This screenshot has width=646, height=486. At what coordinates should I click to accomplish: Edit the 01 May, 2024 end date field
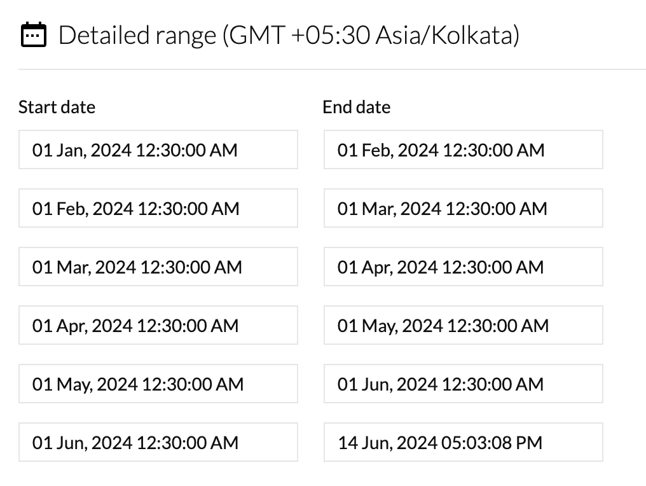click(463, 326)
